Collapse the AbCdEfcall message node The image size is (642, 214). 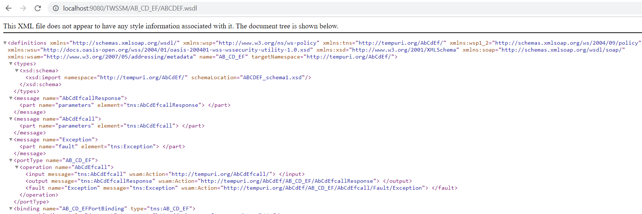11,119
